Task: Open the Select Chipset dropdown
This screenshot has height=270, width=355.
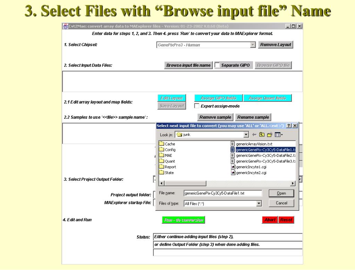Action: pyautogui.click(x=253, y=45)
